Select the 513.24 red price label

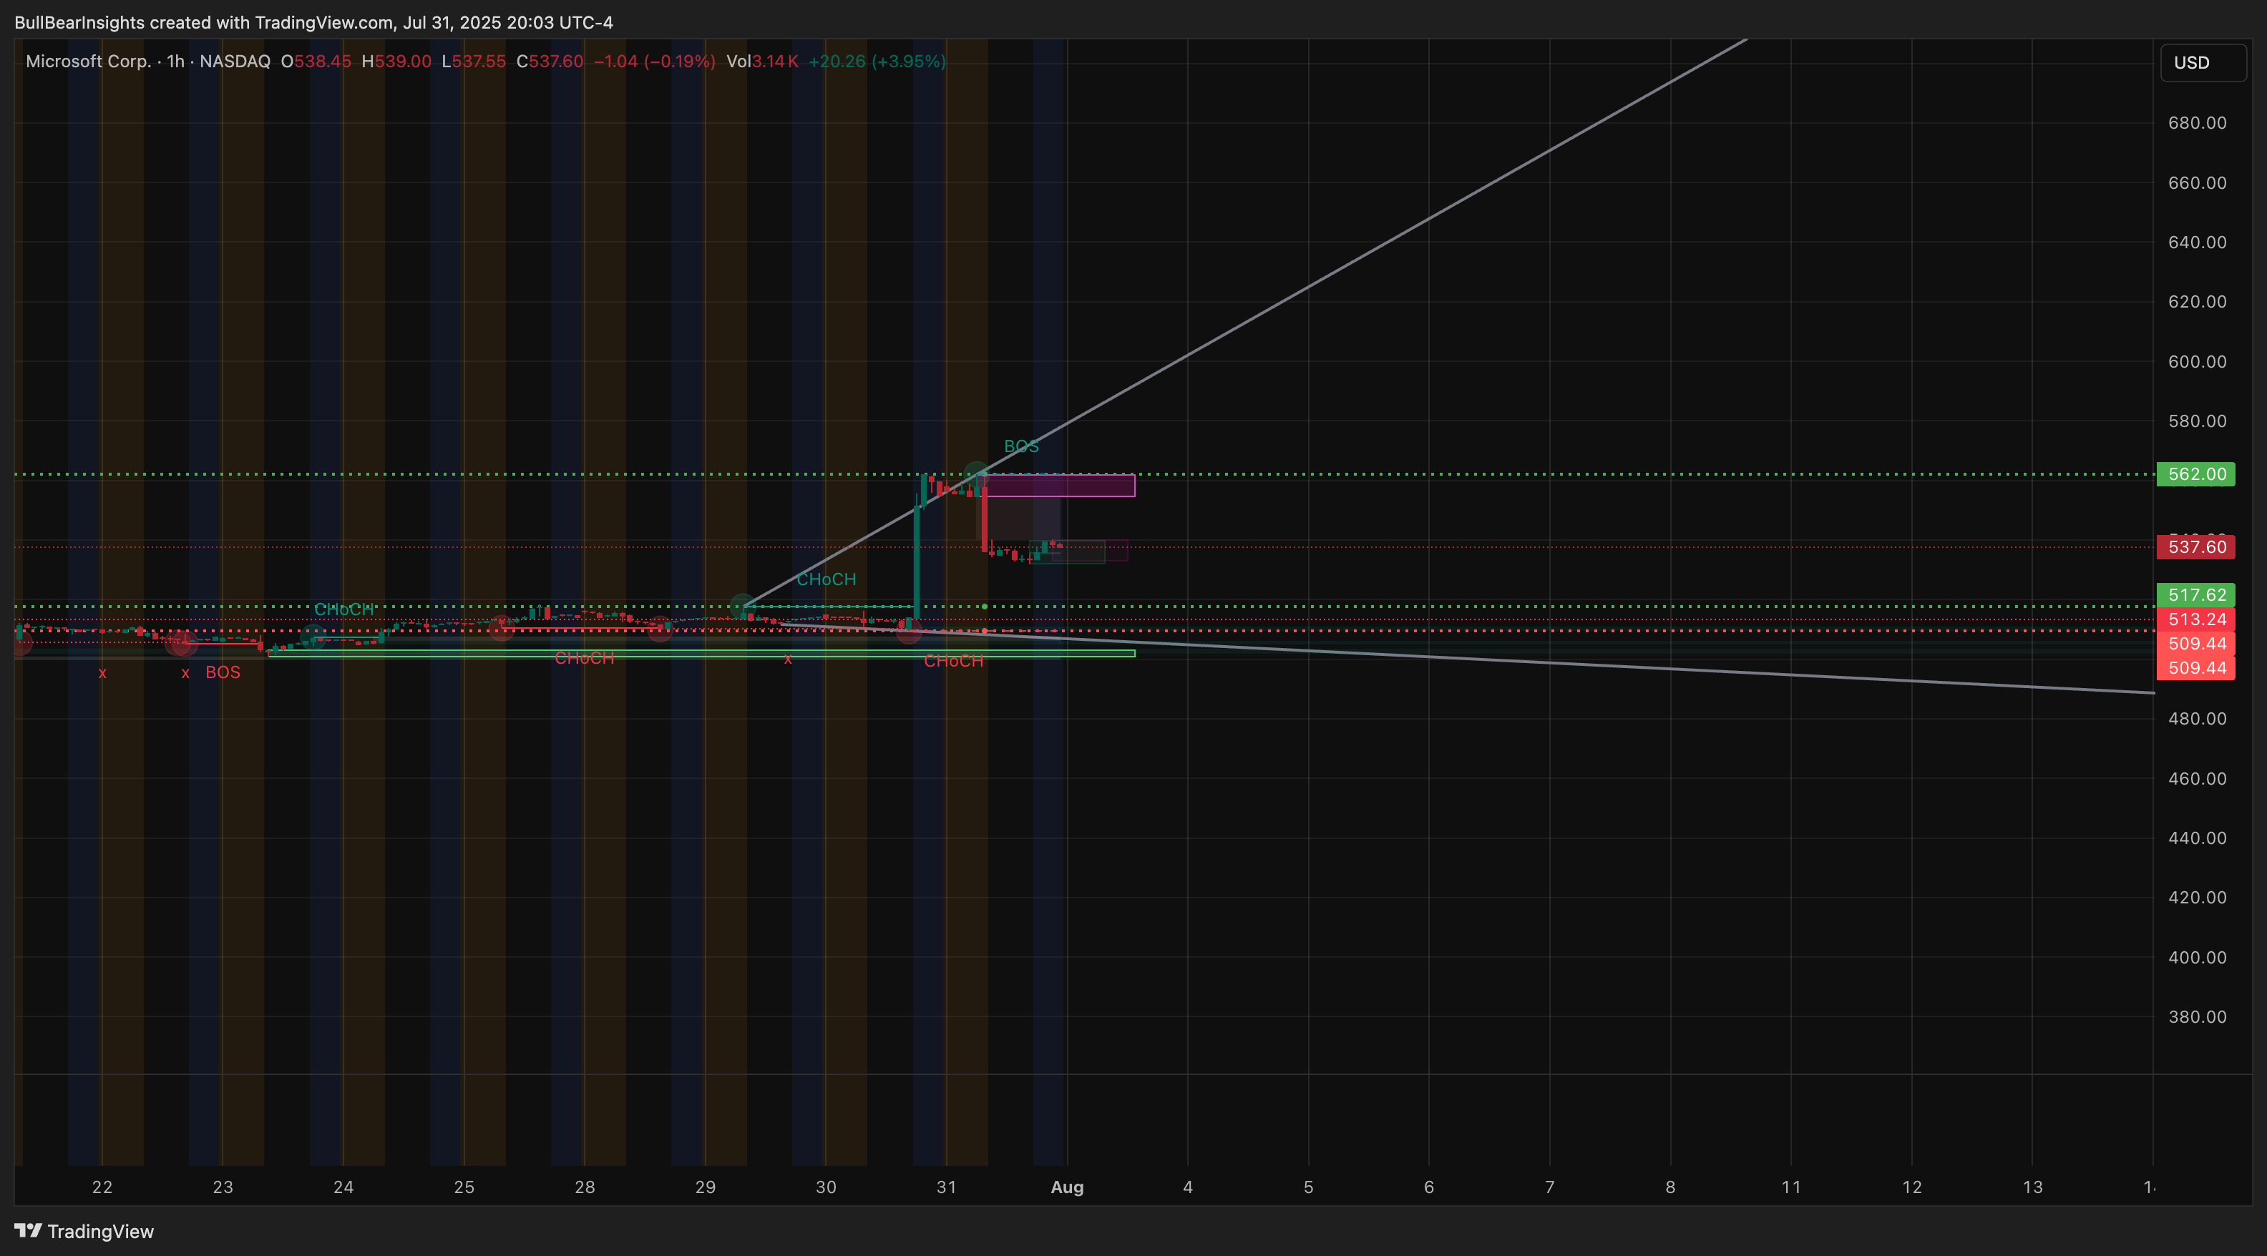coord(2195,619)
